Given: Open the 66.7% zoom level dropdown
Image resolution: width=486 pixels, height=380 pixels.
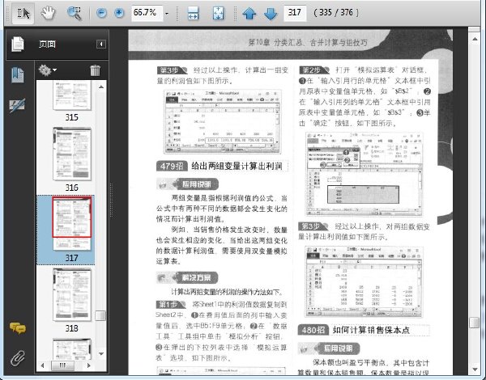Looking at the screenshot, I should [x=167, y=13].
